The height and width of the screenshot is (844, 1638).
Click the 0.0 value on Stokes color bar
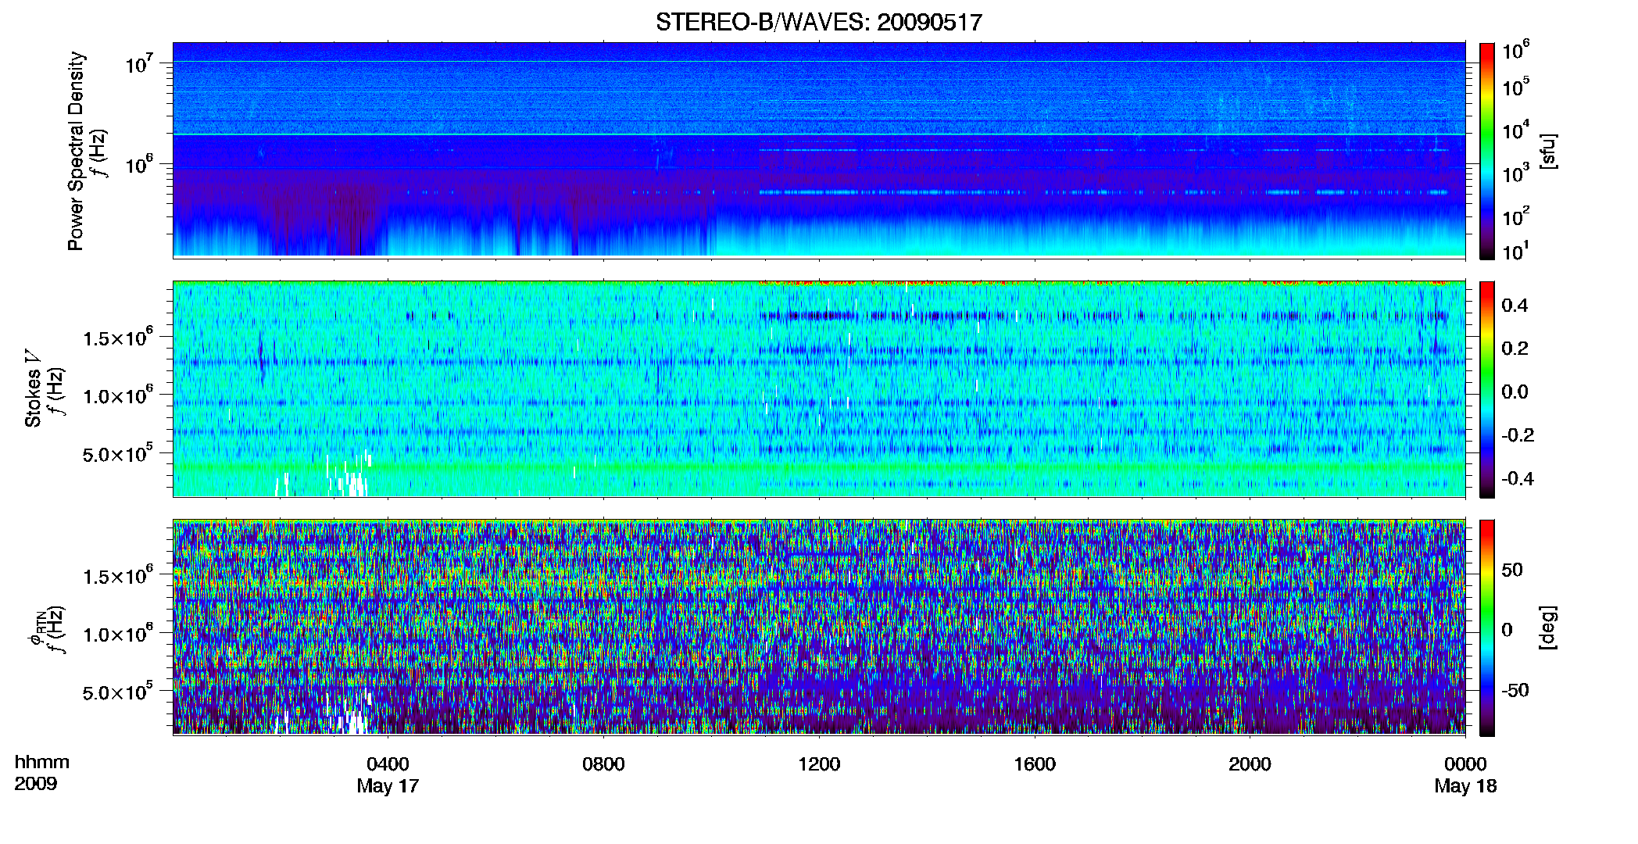coord(1515,392)
